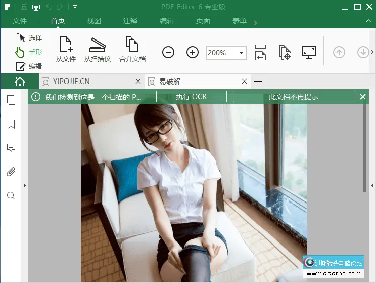Click the app logo in title bar
Viewport: 376px width, 283px height.
[x=8, y=7]
